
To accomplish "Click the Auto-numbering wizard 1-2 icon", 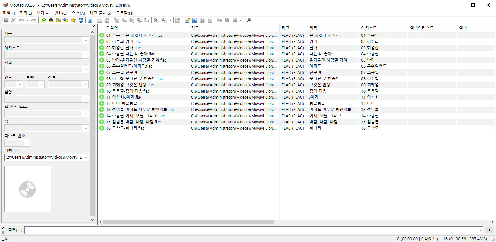I will tap(210, 20).
